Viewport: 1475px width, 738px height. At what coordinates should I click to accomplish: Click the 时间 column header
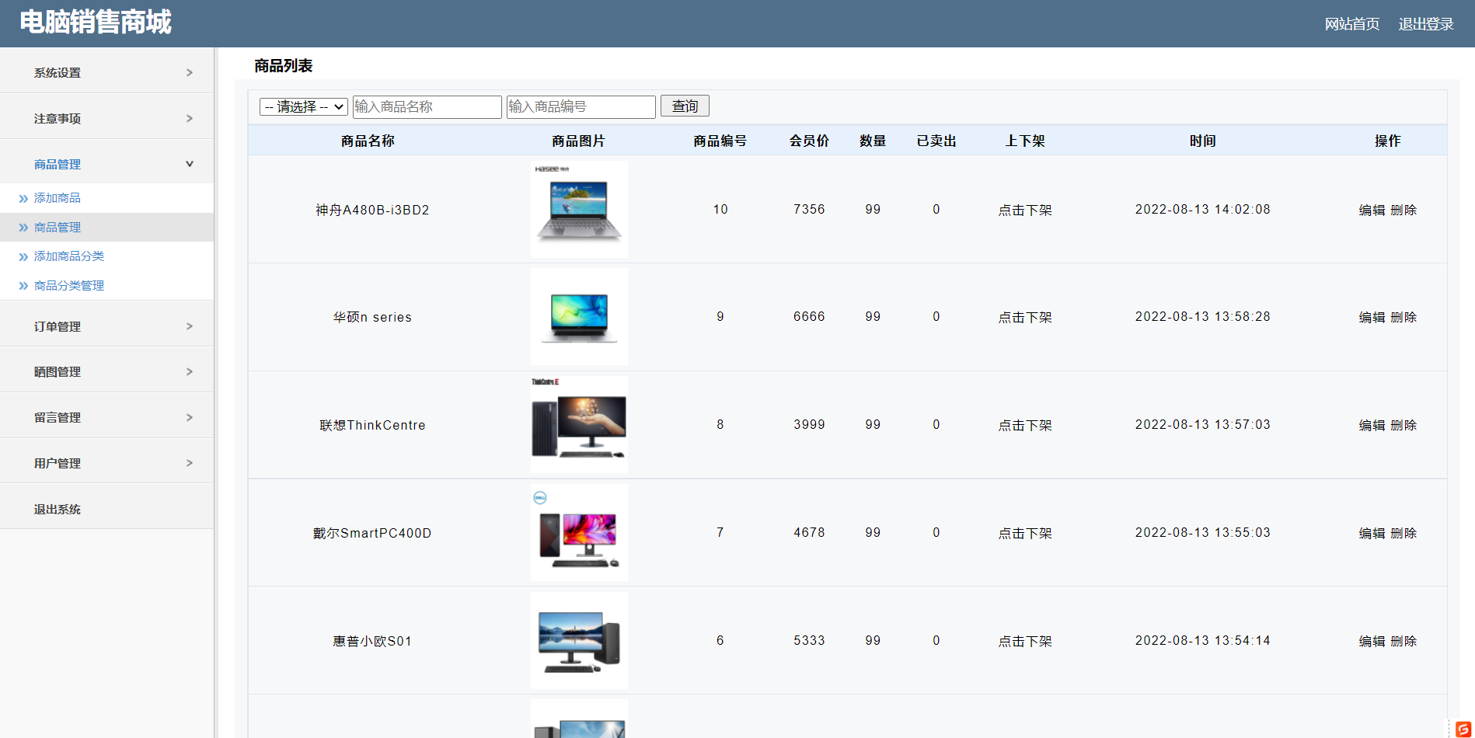pos(1202,141)
